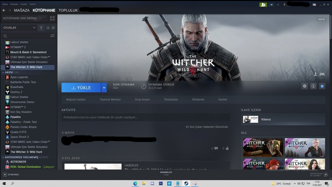The width and height of the screenshot is (332, 187).
Task: Click the library search magnifier icon
Action: tap(5, 36)
